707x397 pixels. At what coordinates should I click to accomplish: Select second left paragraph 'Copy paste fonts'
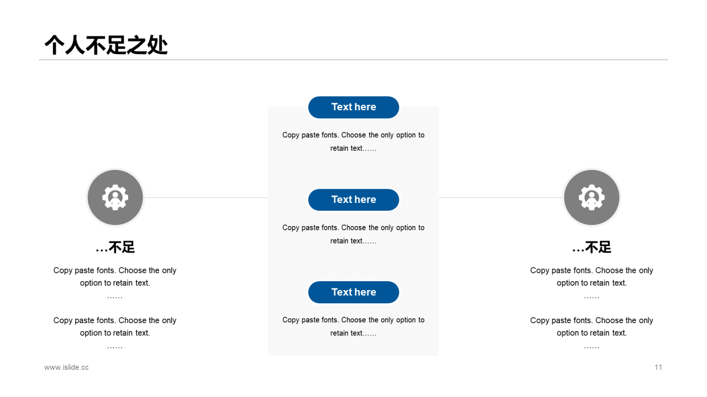tap(115, 333)
